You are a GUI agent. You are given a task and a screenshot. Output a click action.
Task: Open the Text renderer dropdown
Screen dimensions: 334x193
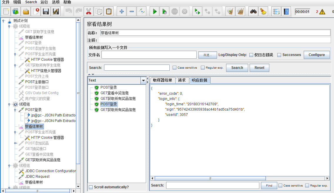pyautogui.click(x=143, y=80)
